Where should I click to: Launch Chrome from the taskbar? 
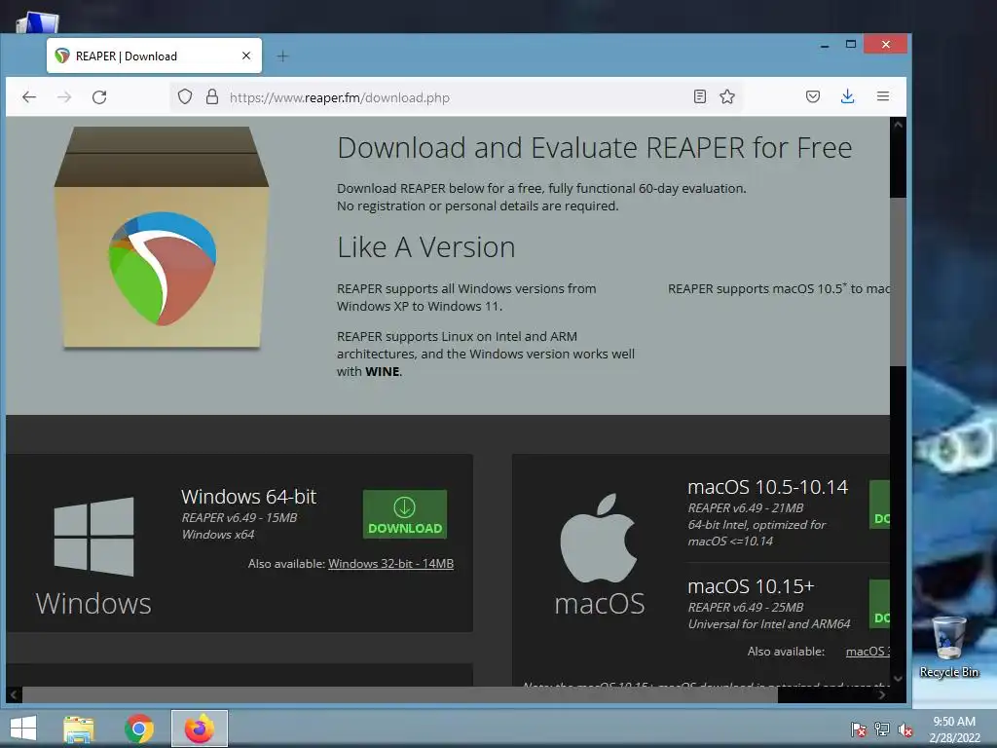pyautogui.click(x=138, y=729)
